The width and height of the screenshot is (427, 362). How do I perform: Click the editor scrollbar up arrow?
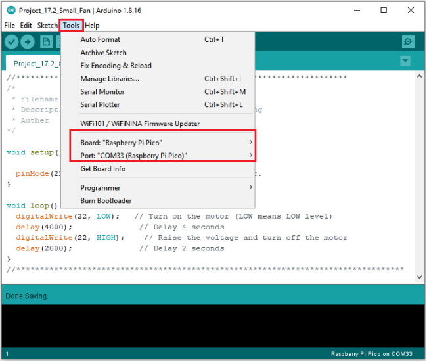point(419,76)
